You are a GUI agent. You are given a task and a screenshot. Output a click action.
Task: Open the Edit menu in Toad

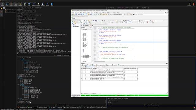click(x=76, y=13)
